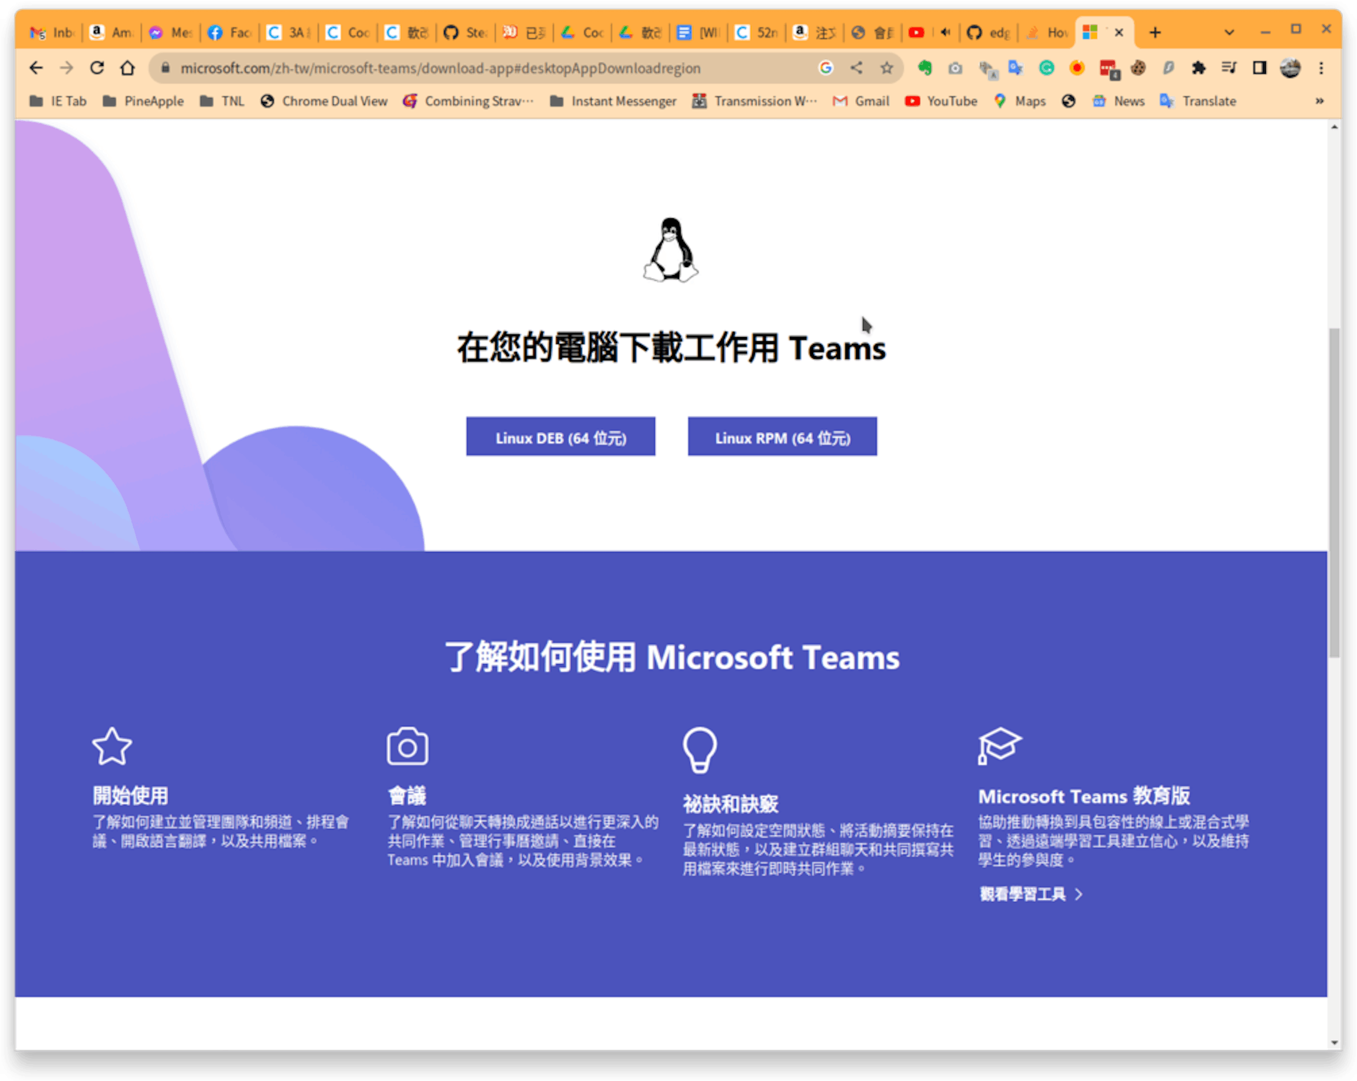Click the scrollbar down arrow
Screen dimensions: 1357x1081
coord(1334,1043)
